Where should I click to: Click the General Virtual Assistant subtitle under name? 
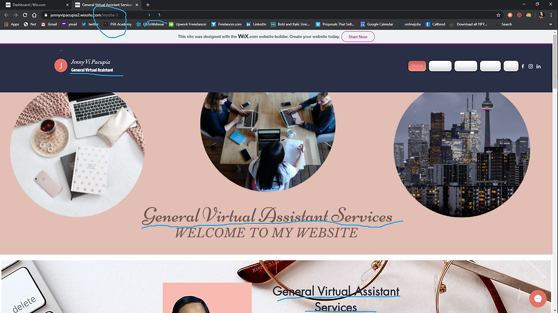point(92,70)
